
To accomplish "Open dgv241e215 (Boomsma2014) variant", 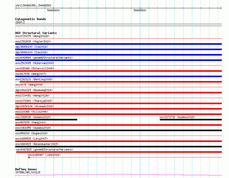I will pyautogui.click(x=34, y=90).
